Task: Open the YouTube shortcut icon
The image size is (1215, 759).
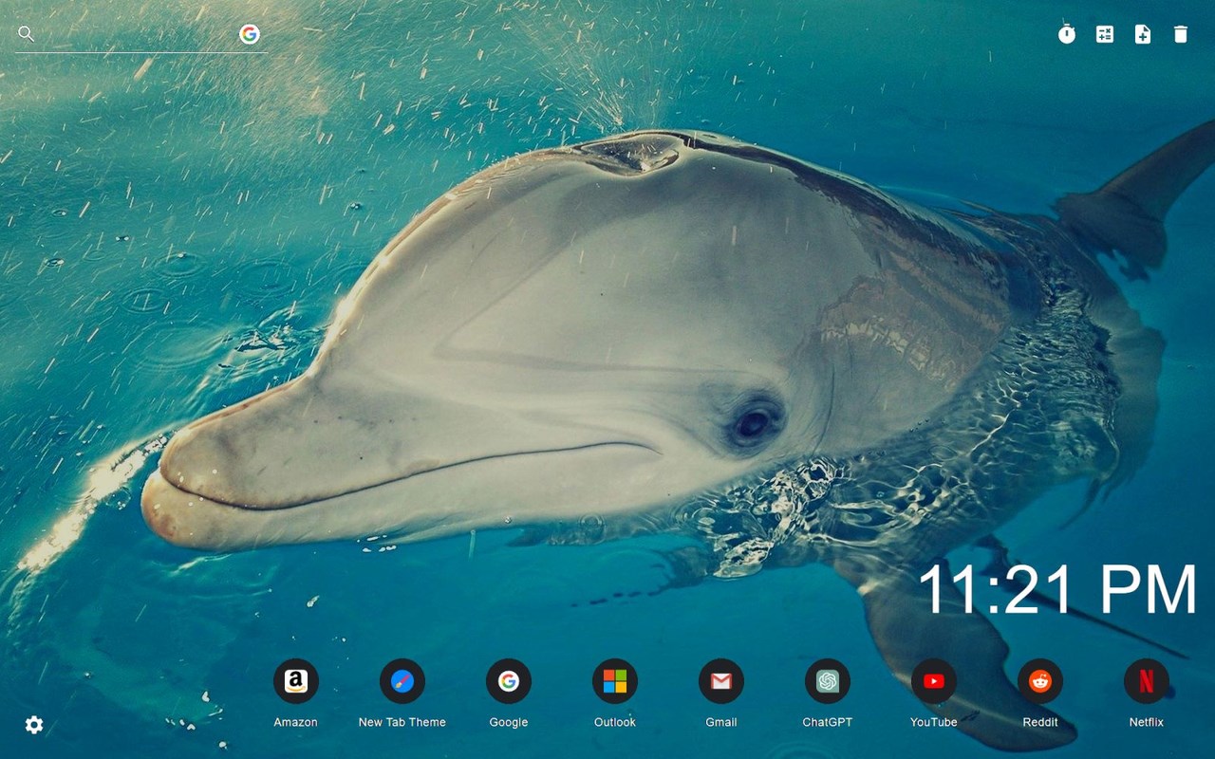Action: click(x=934, y=681)
